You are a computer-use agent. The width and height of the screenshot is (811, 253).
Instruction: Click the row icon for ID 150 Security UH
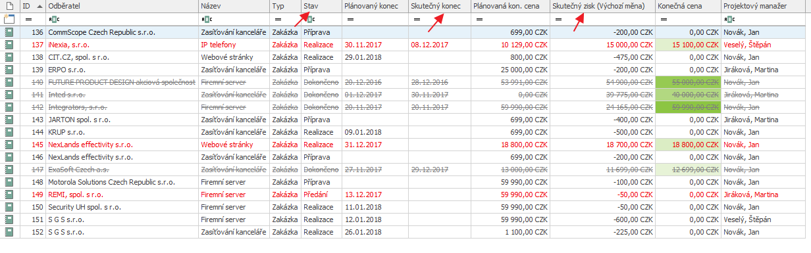(9, 207)
